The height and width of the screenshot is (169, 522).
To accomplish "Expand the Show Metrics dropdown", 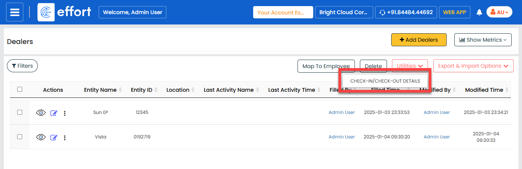I will coord(483,40).
